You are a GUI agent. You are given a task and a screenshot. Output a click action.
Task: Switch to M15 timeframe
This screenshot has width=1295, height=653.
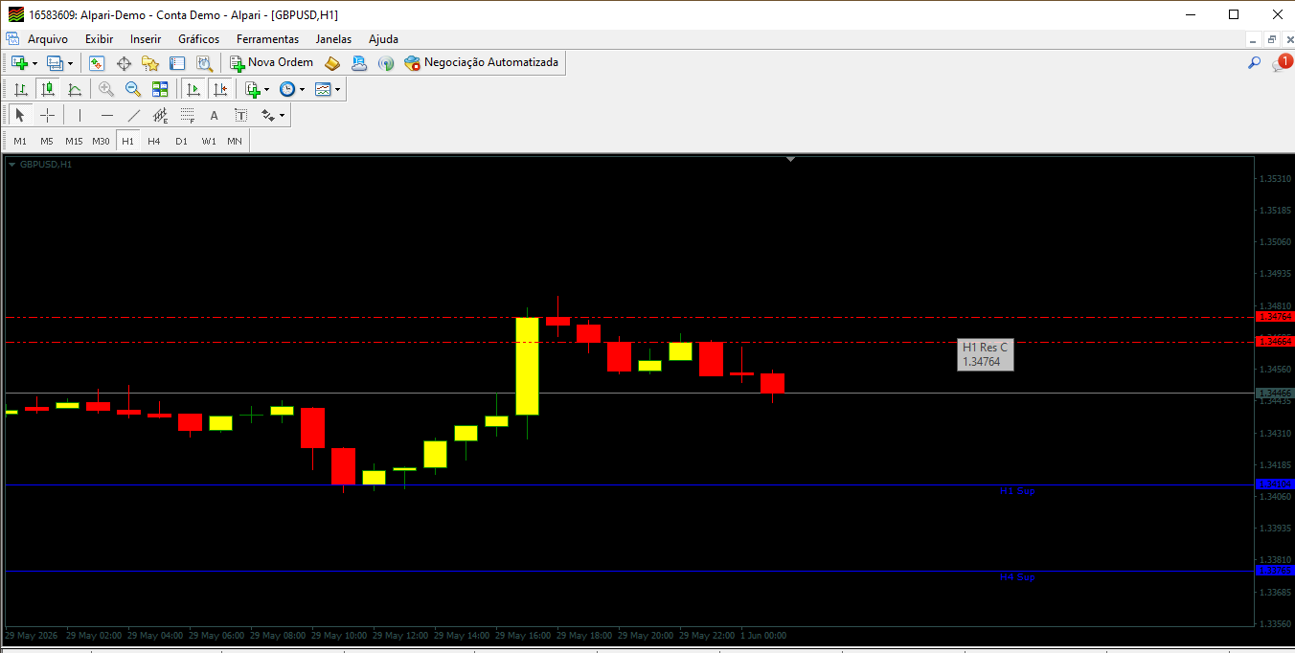pyautogui.click(x=74, y=141)
